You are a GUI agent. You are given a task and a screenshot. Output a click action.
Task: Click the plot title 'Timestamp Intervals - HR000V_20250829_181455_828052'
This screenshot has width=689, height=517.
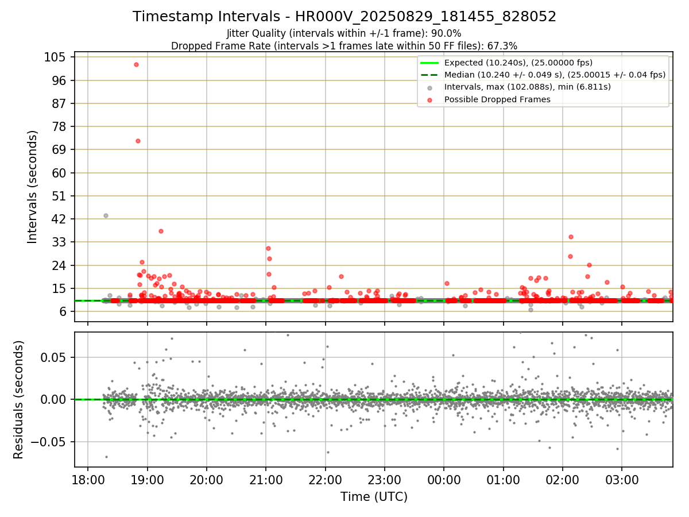(x=344, y=17)
